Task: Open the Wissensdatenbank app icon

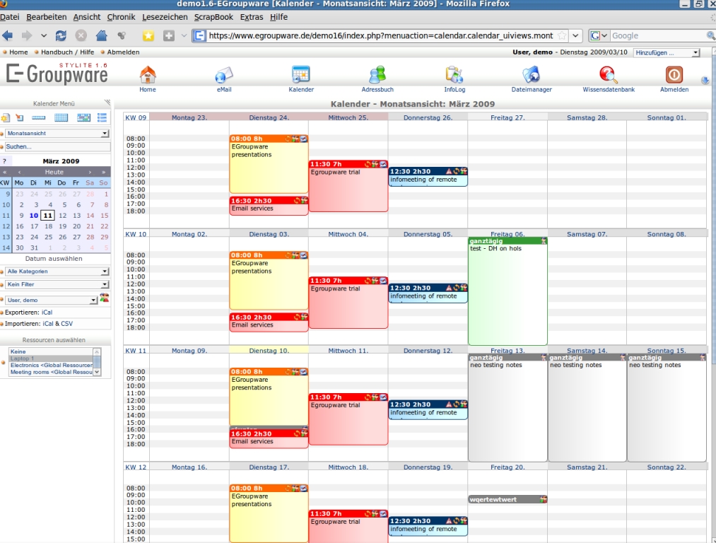Action: (609, 74)
